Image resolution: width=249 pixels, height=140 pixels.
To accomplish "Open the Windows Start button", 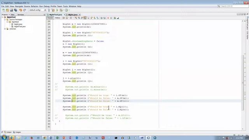I will click(x=4, y=137).
